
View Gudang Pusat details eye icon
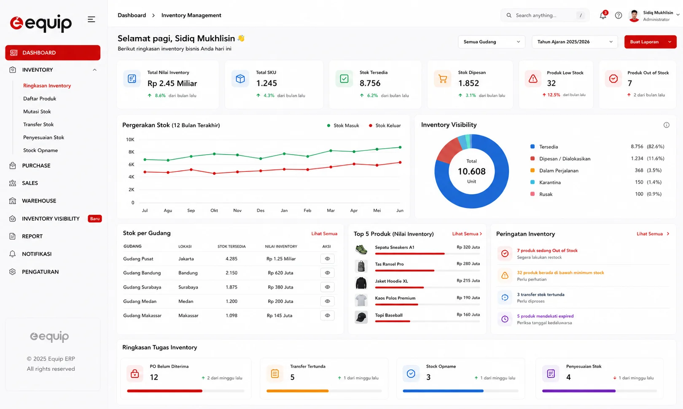pos(328,259)
